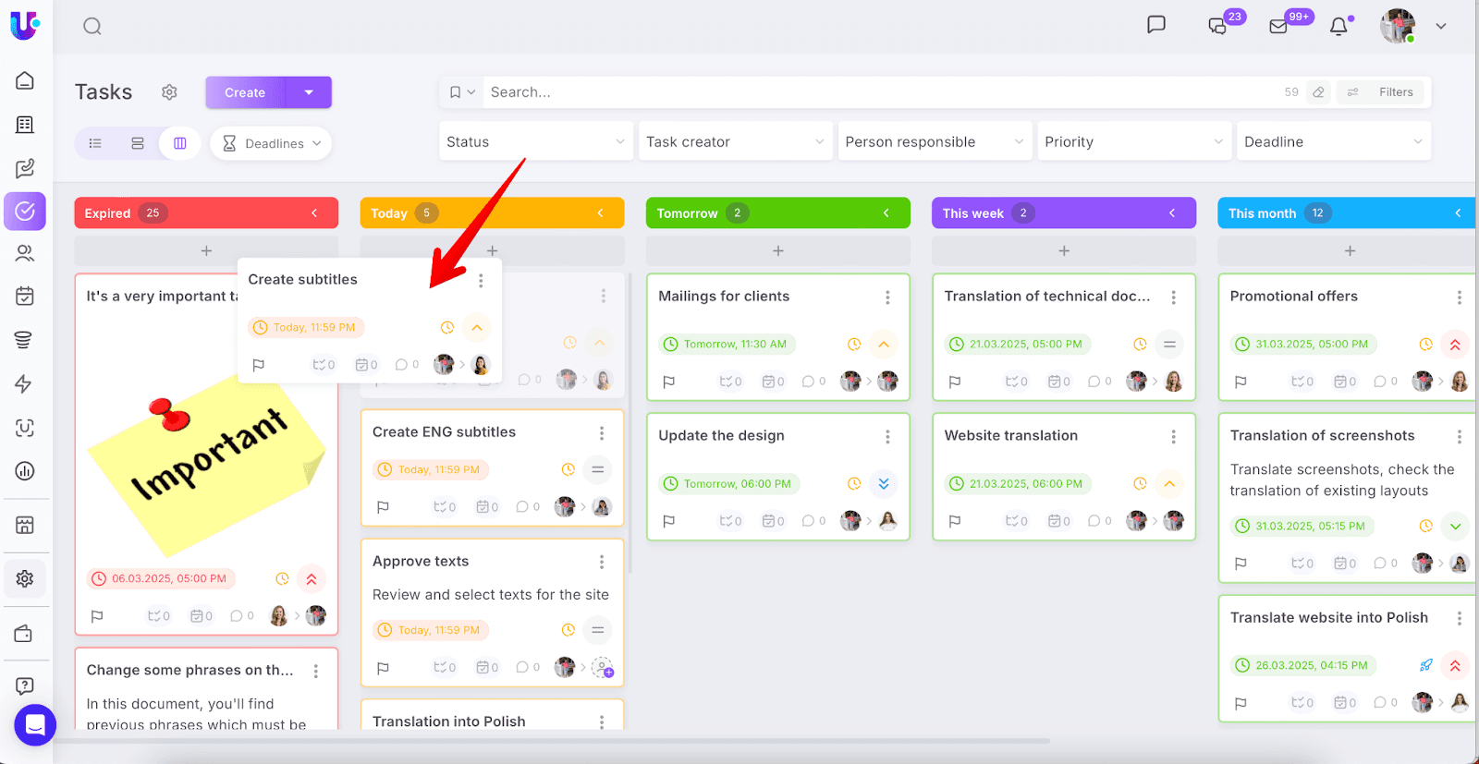
Task: Open the reports chart sidebar icon
Action: (x=25, y=471)
